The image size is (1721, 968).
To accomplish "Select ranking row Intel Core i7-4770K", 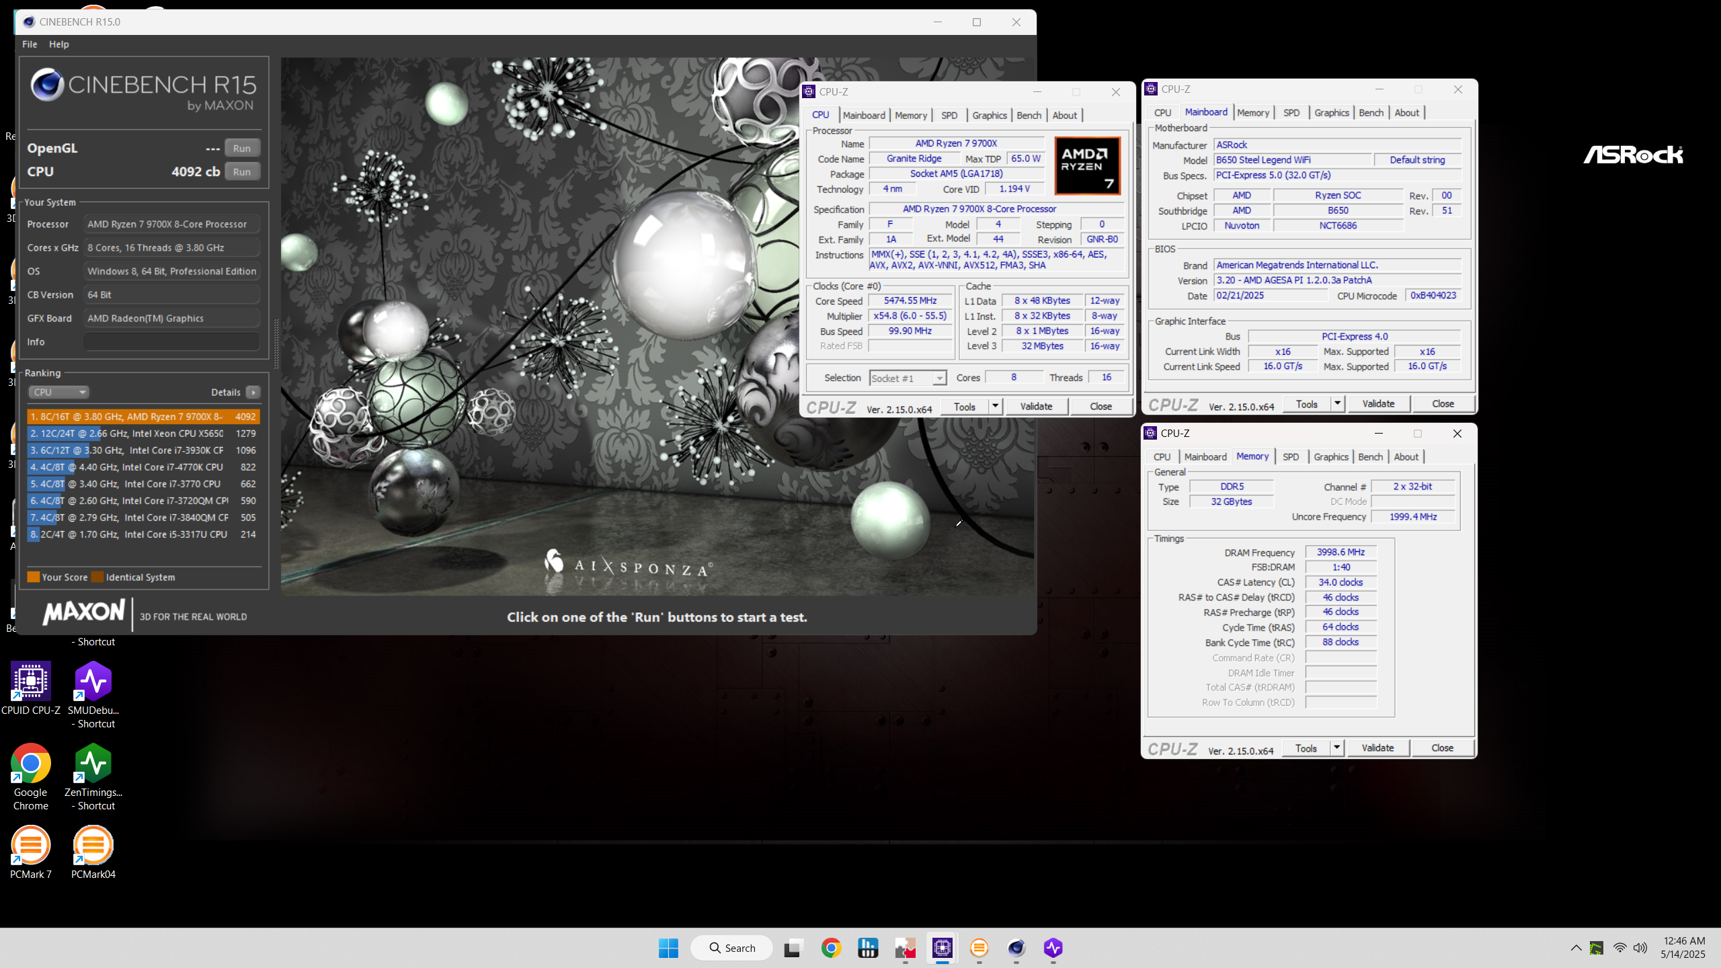I will click(x=143, y=467).
